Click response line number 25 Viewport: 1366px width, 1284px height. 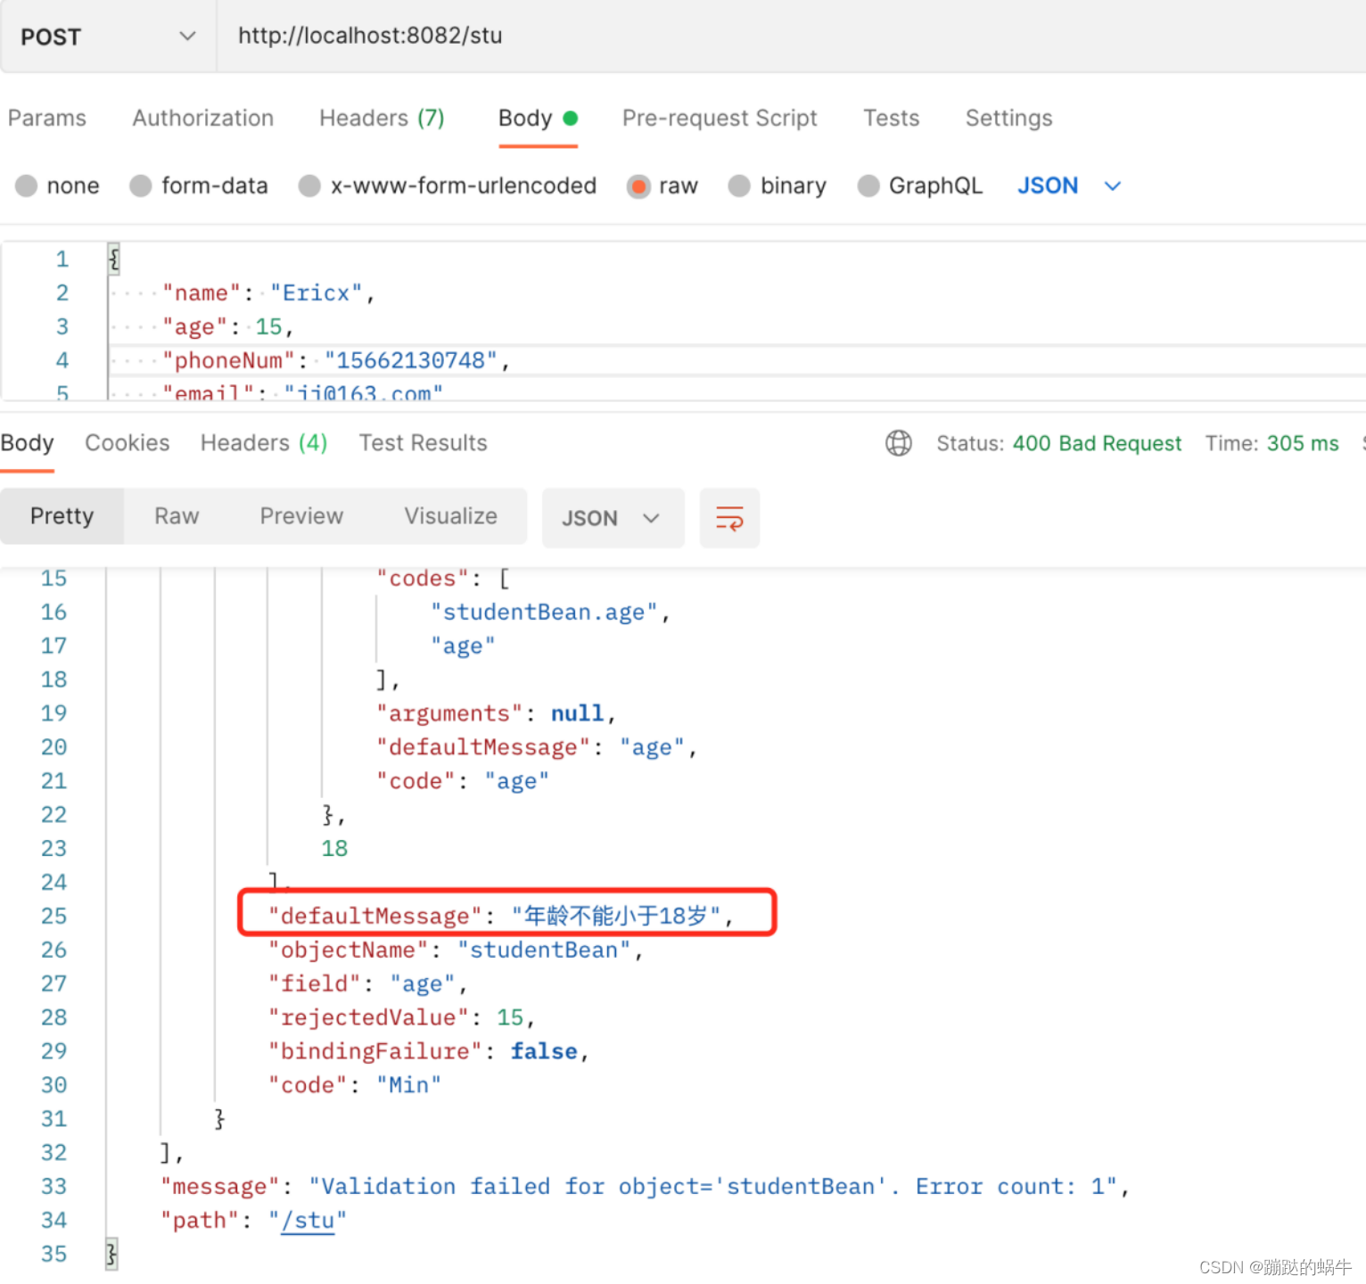click(53, 917)
